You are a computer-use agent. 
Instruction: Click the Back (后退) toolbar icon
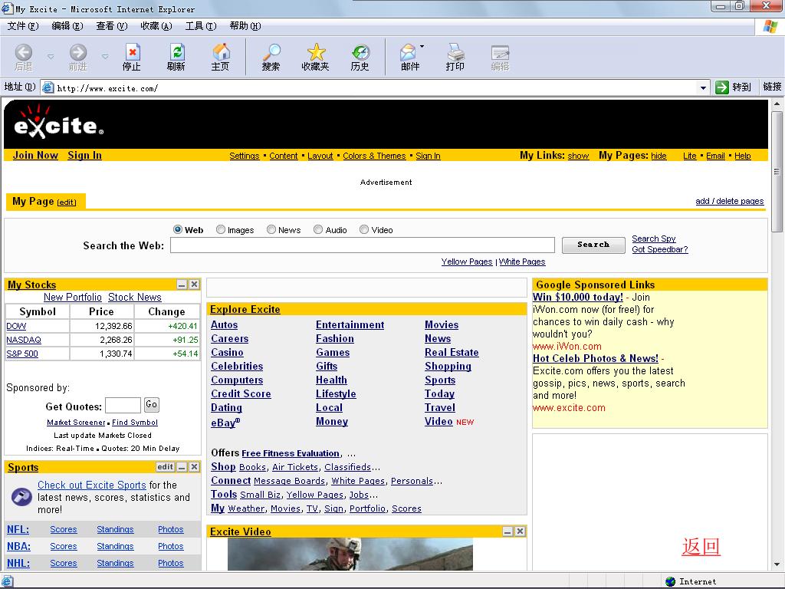pyautogui.click(x=24, y=53)
